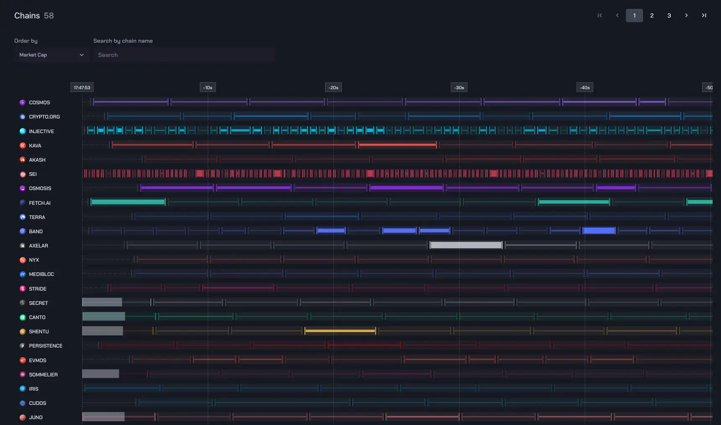Click the -20s timeline marker
721x425 pixels.
[x=333, y=88]
